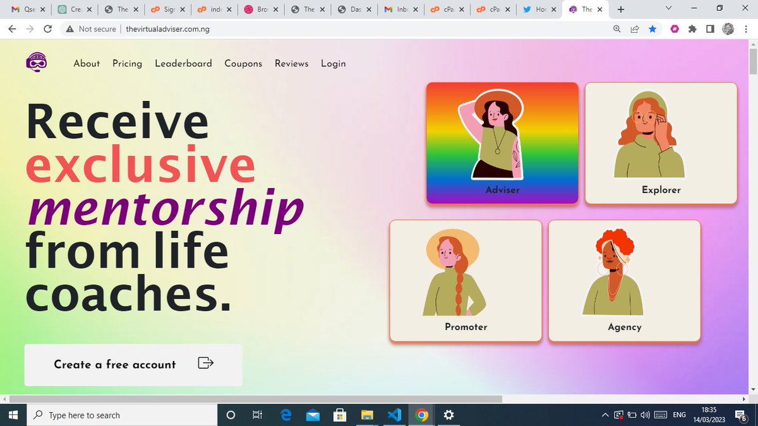This screenshot has width=758, height=426.
Task: Switch to the Twitter 'Hor' tab
Action: (x=541, y=9)
